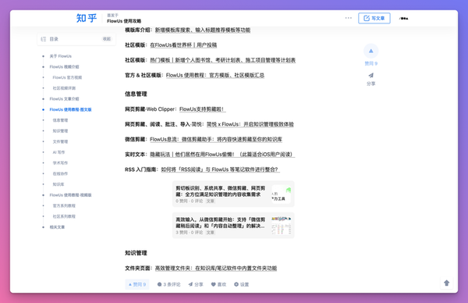Click 赞同 9 in the bottom action bar
Viewport: 468px width, 303px height.
tap(137, 284)
